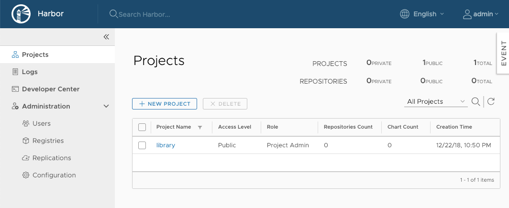
Task: Go to Developer Center in sidebar
Action: pyautogui.click(x=50, y=89)
